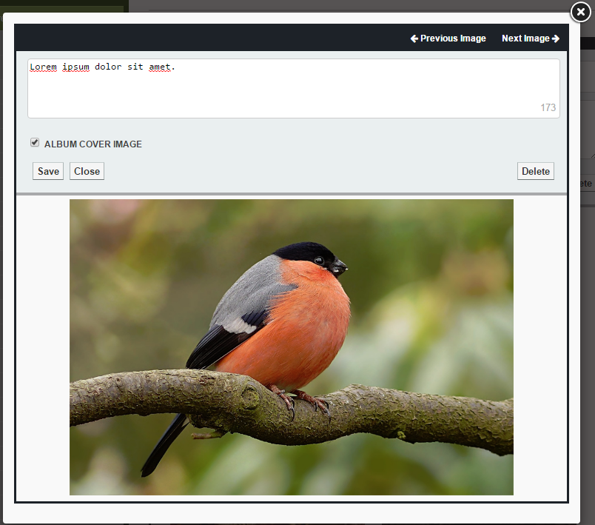This screenshot has height=525, width=595.
Task: Click the partially hidden button behind the dialog
Action: (585, 183)
